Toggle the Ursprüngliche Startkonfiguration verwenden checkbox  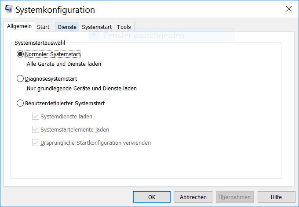36,143
